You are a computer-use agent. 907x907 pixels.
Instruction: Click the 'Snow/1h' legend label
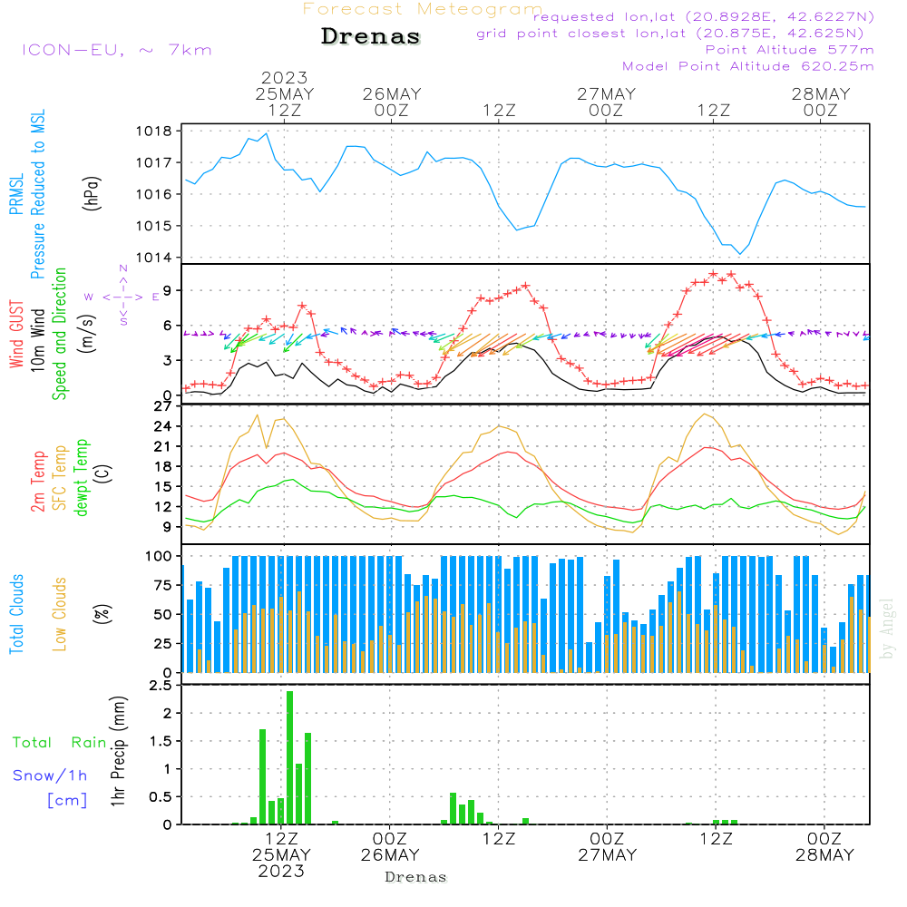pyautogui.click(x=50, y=775)
